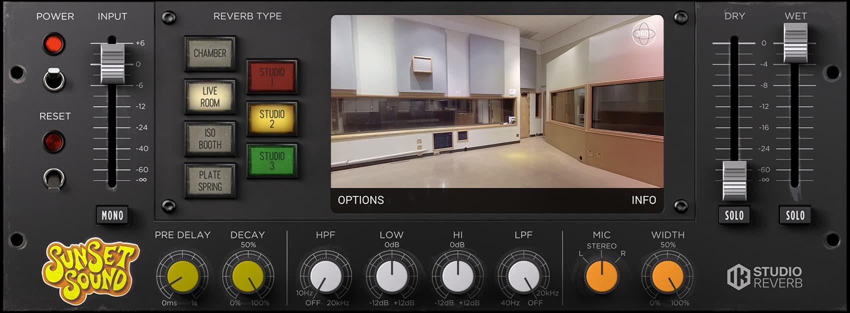Select the Studio 3 reverb
The width and height of the screenshot is (850, 313).
coord(271,160)
